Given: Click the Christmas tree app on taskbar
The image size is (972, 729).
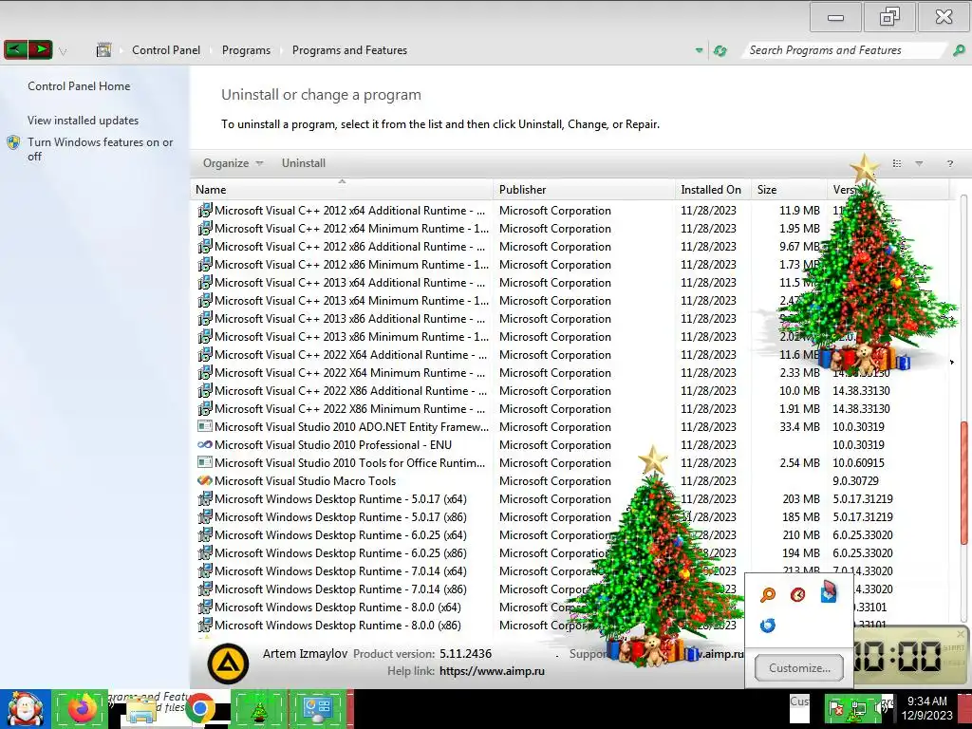Looking at the screenshot, I should 258,708.
